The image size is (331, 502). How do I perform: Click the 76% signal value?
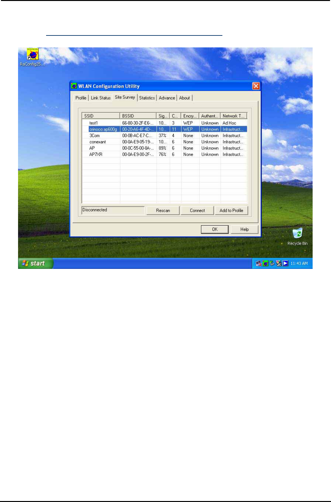(x=162, y=154)
